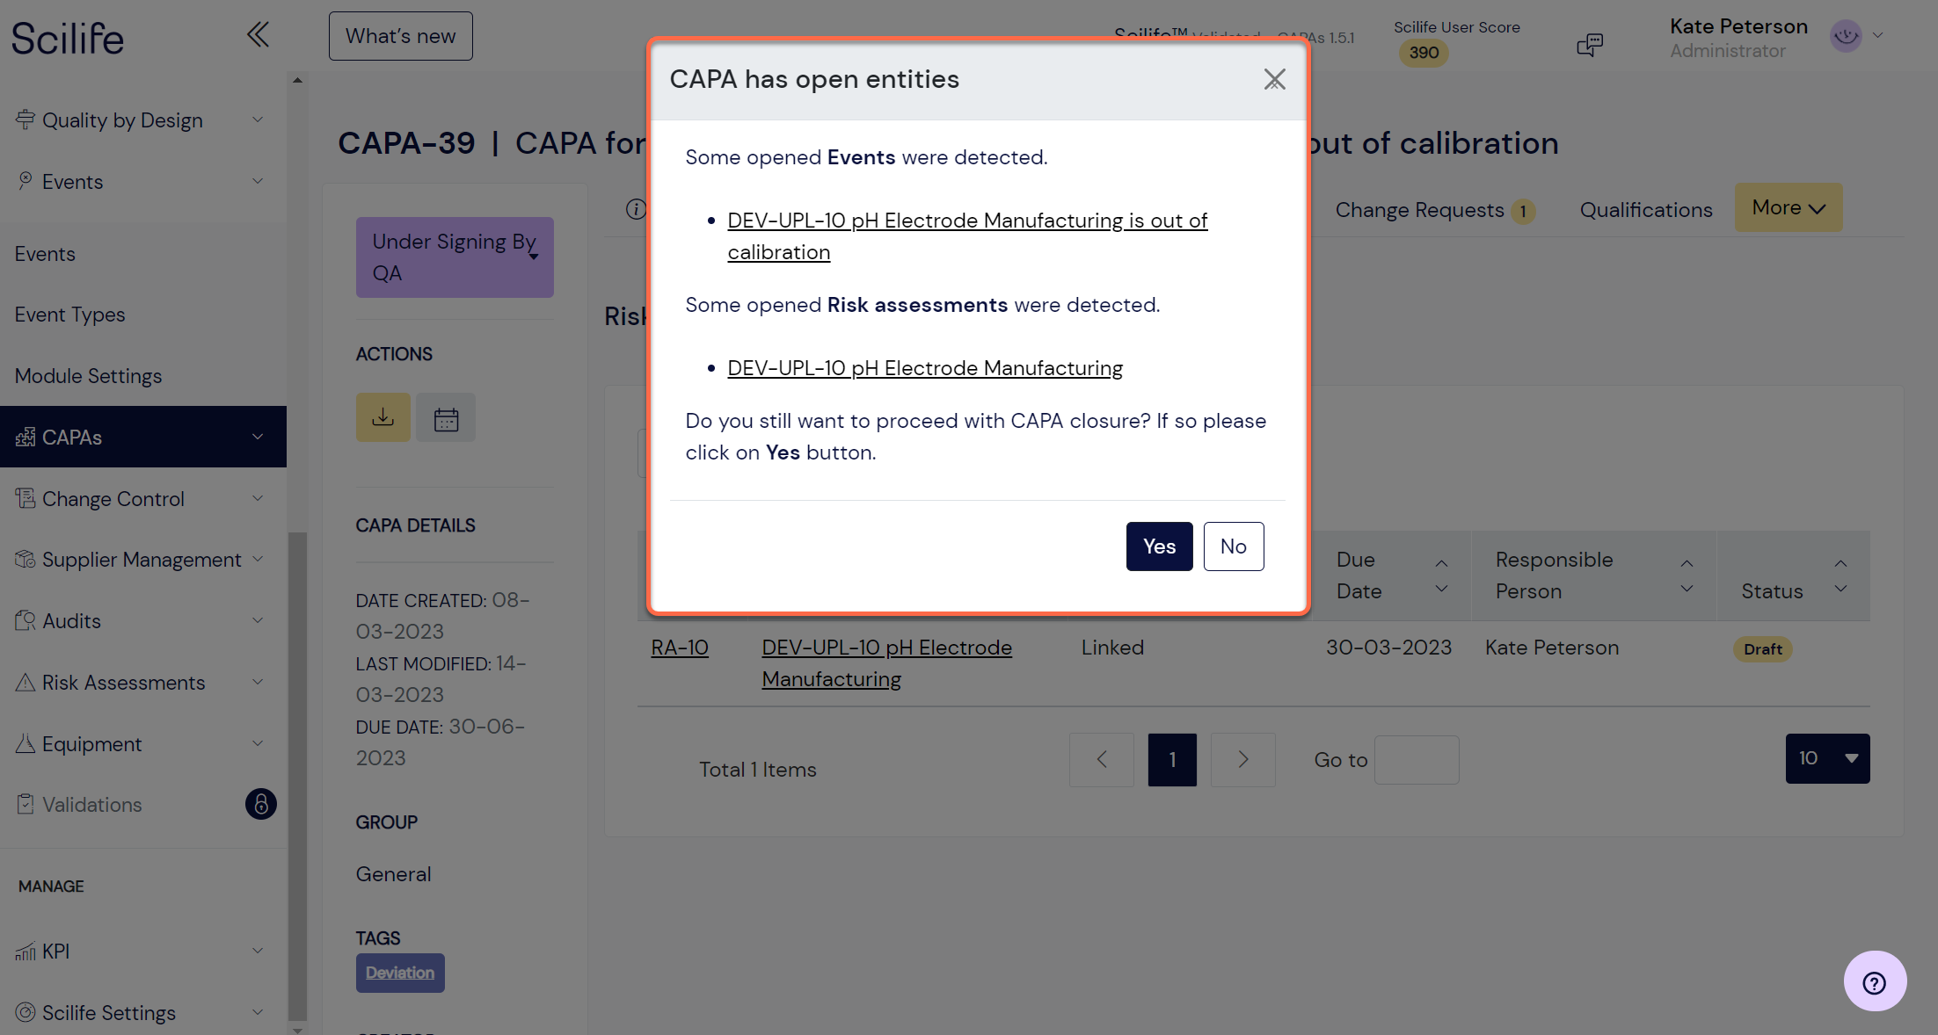Viewport: 1938px width, 1035px height.
Task: Sort by Responsible Person column arrows
Action: point(1687,575)
